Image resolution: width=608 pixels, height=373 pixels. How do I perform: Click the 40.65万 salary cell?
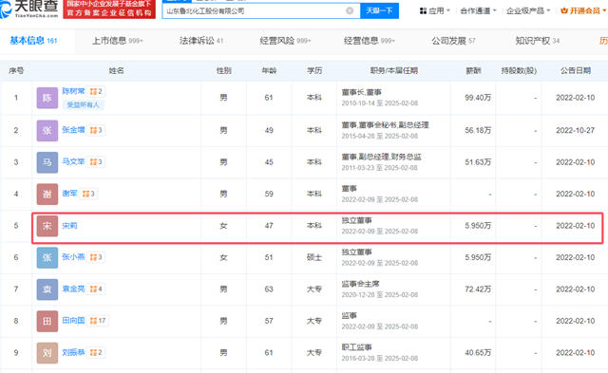pos(478,353)
